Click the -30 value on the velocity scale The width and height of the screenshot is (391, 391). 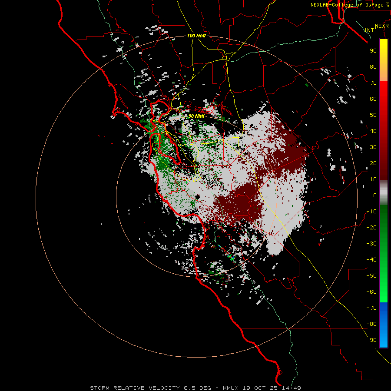tap(371, 244)
